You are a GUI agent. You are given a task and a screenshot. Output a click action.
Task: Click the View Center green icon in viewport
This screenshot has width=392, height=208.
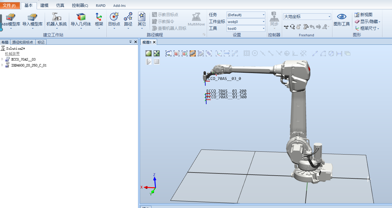[157, 53]
